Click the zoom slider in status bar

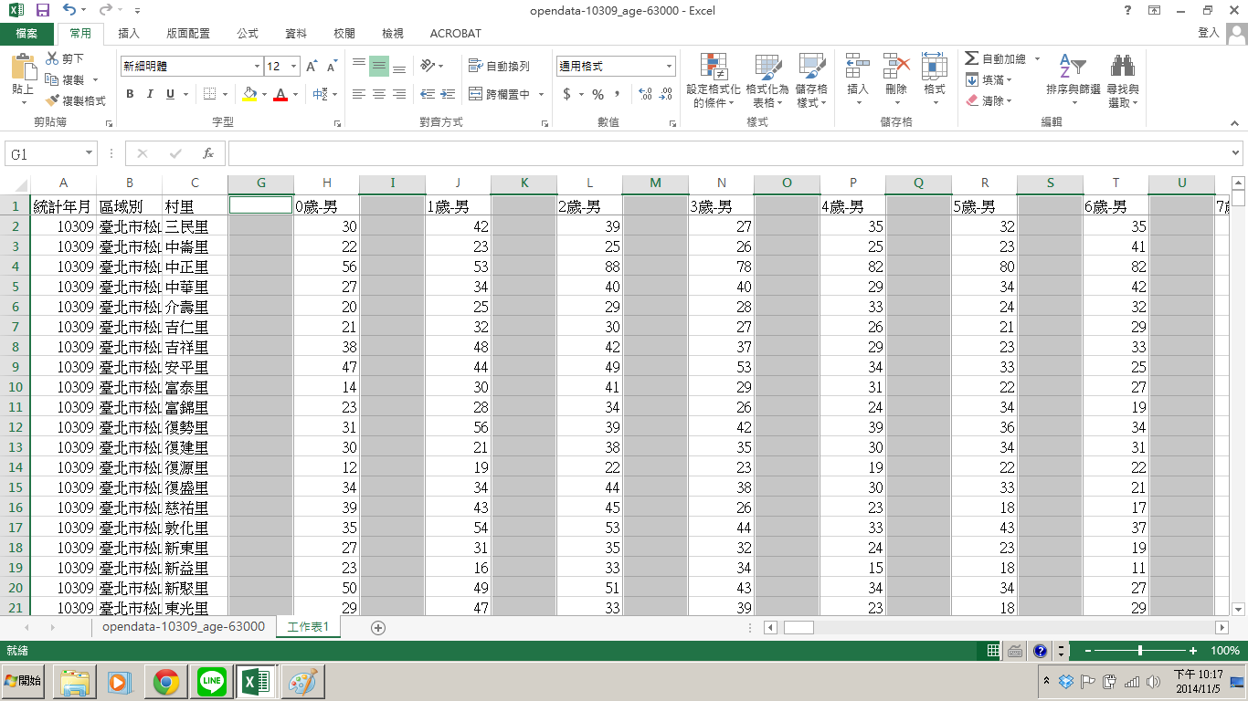tap(1139, 651)
